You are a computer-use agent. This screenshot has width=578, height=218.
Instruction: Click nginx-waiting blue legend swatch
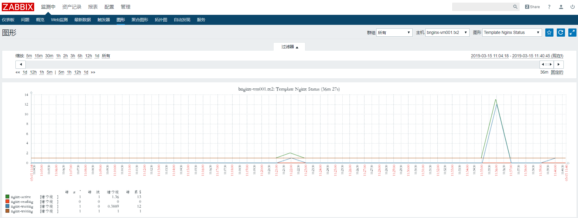point(7,206)
